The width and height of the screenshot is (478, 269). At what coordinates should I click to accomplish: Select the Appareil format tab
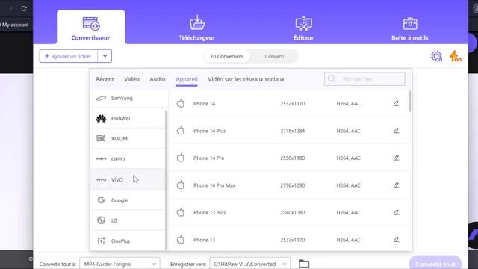tap(186, 79)
